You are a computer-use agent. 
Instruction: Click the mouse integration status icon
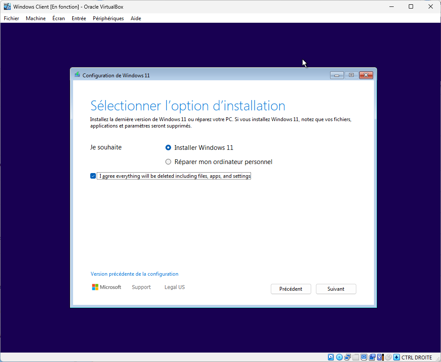click(x=389, y=357)
